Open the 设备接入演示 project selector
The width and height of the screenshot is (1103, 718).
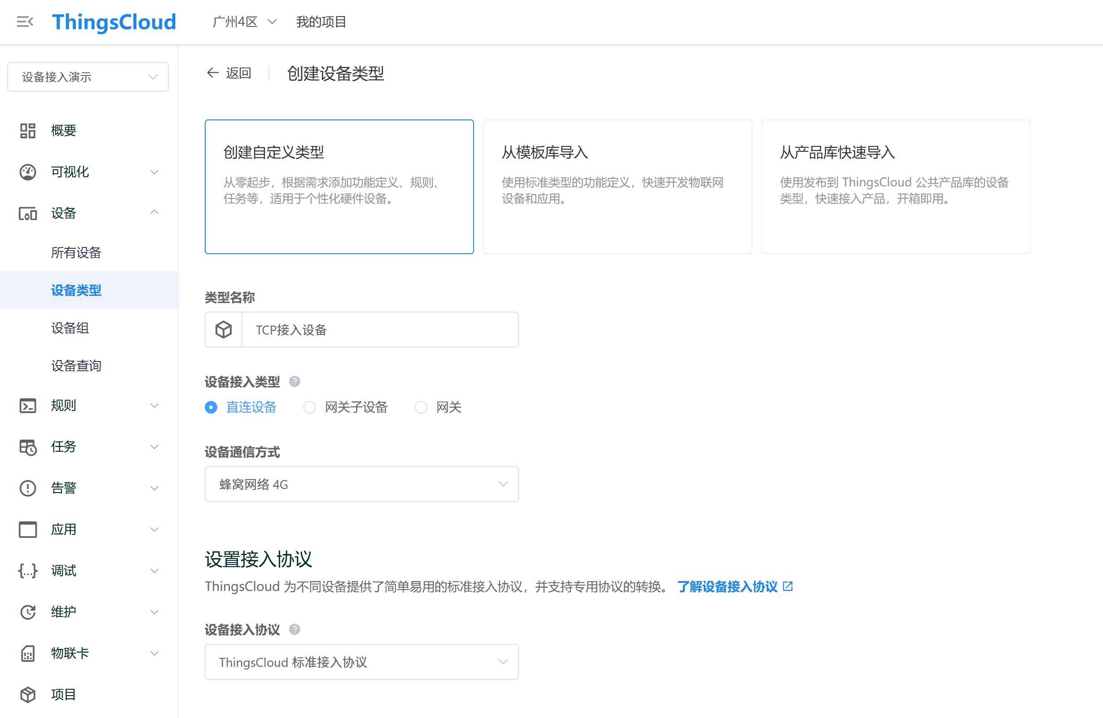88,76
